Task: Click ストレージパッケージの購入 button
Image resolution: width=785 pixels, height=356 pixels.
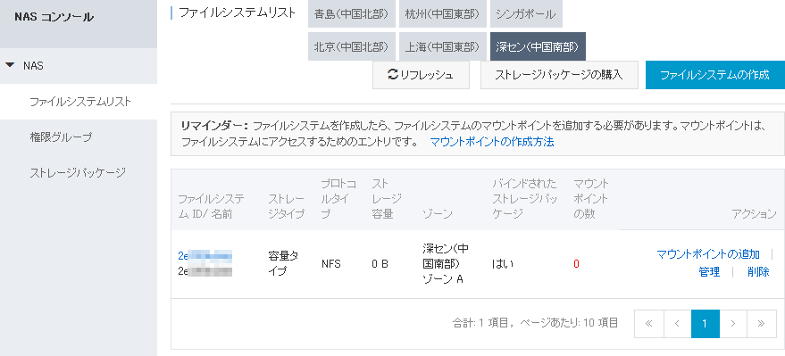Action: click(559, 75)
